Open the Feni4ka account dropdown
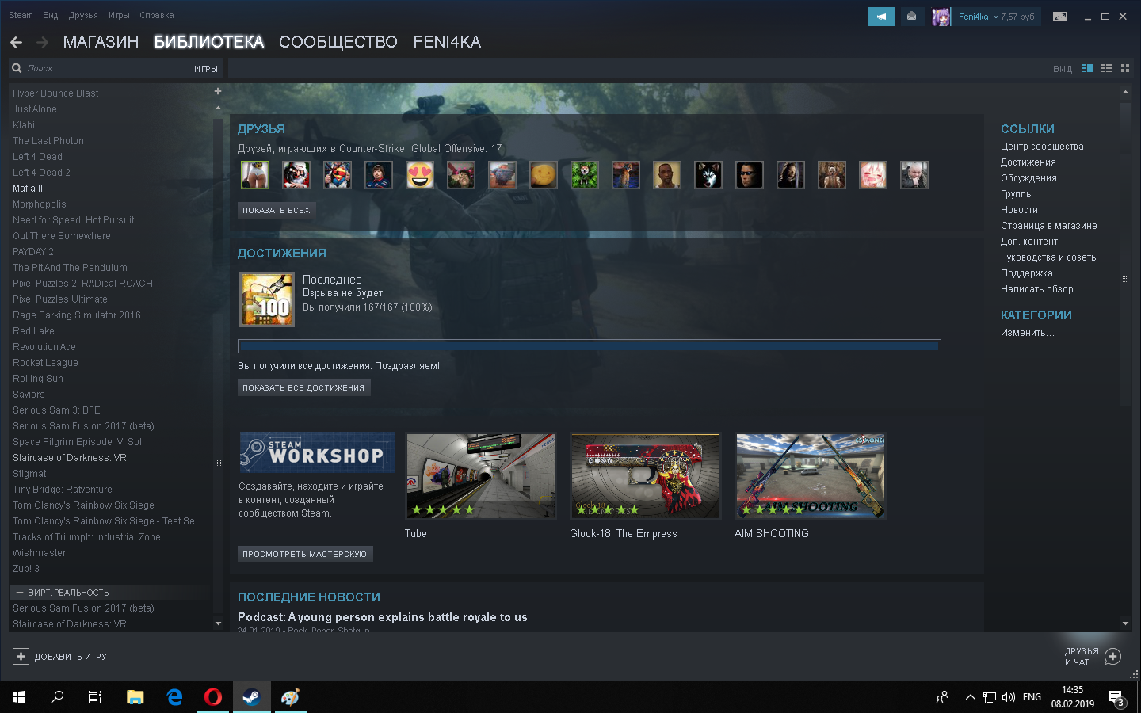The height and width of the screenshot is (713, 1141). pyautogui.click(x=996, y=17)
